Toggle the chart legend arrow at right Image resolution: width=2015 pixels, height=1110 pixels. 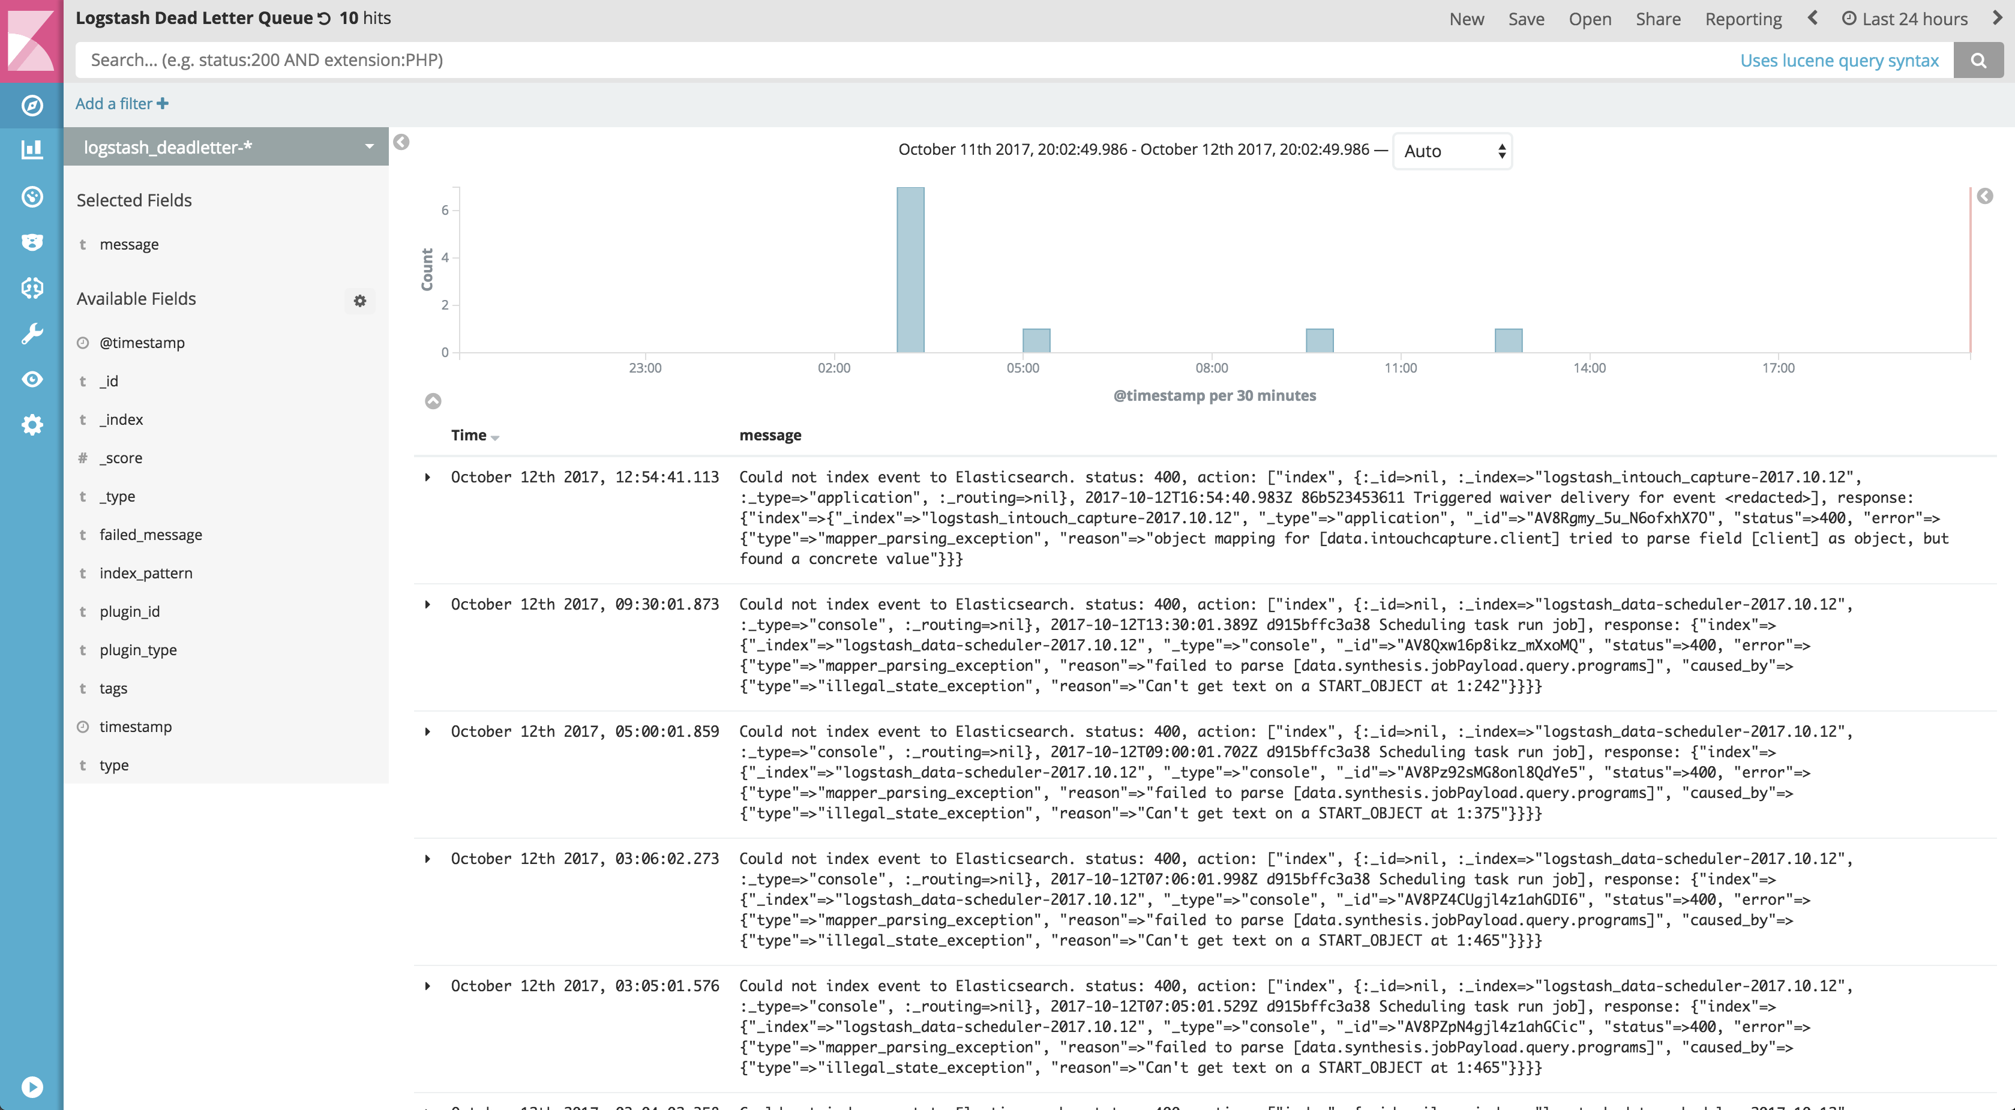click(x=1984, y=196)
